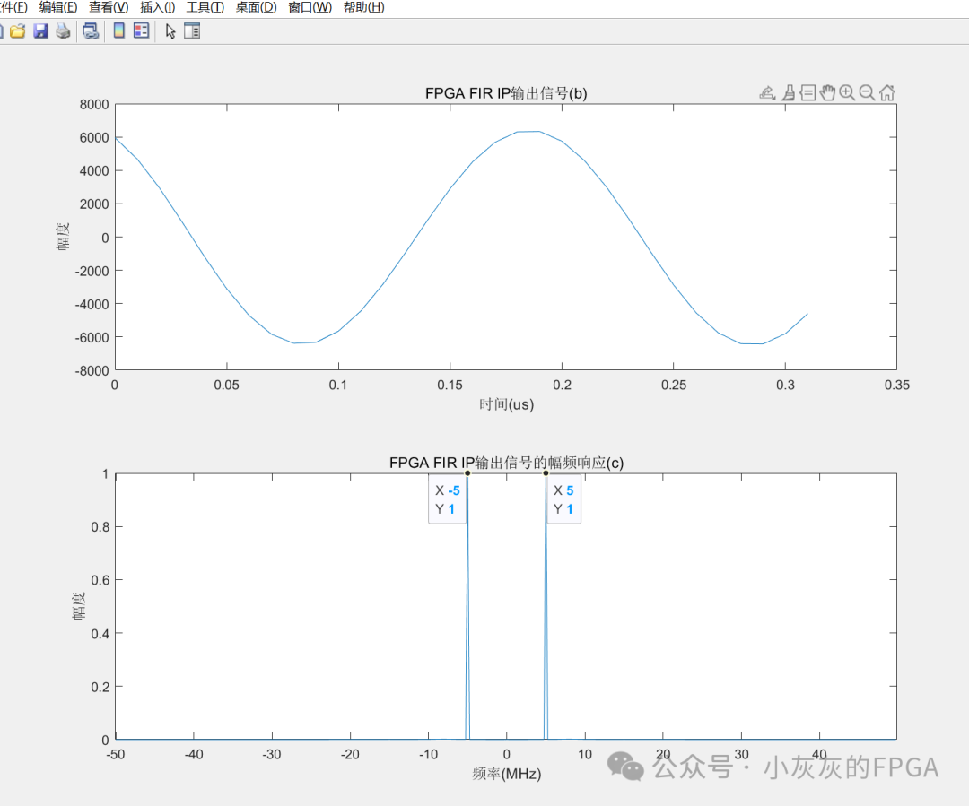This screenshot has height=806, width=969.
Task: Open the 帮助(H) menu
Action: [364, 7]
